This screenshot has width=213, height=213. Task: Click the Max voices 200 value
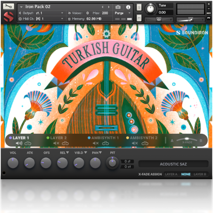coord(105,13)
